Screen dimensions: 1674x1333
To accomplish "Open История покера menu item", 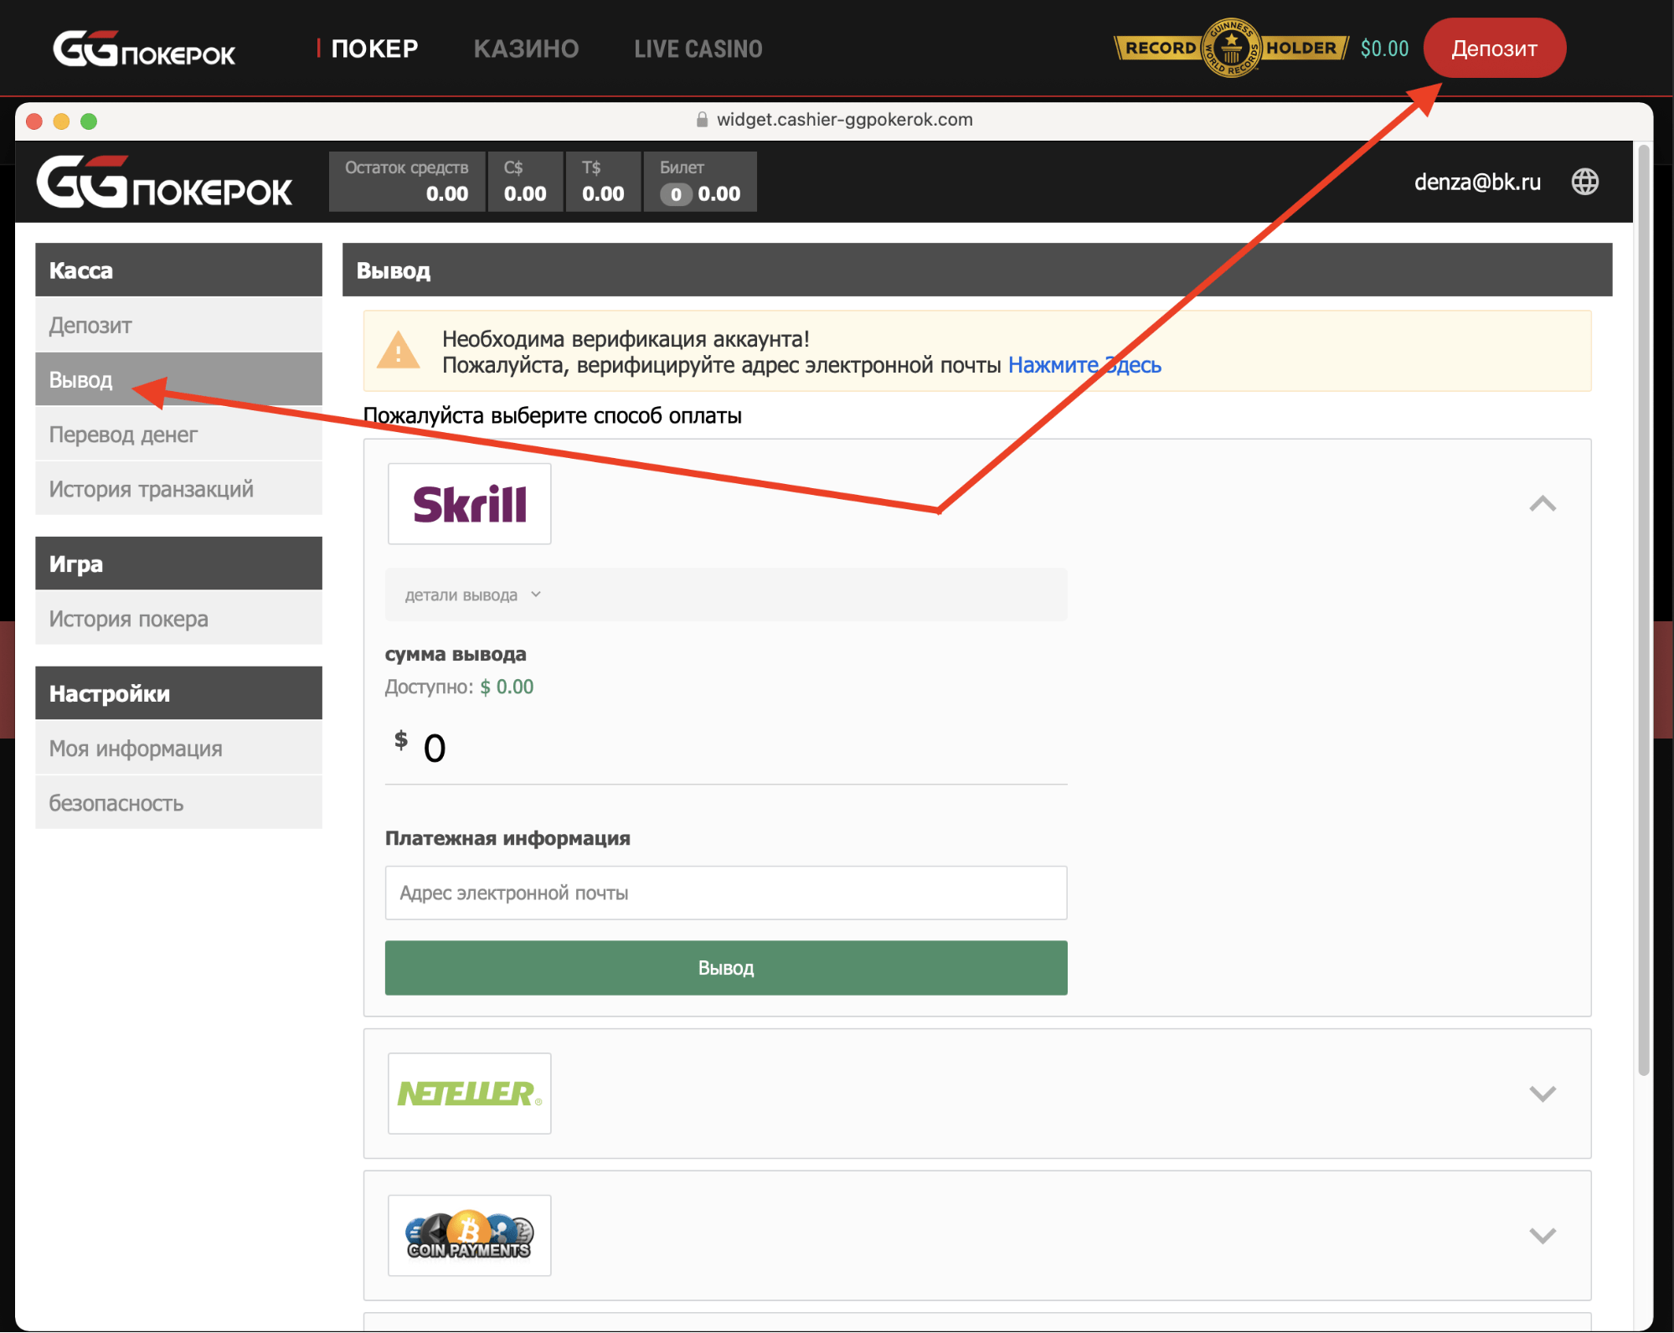I will (x=178, y=618).
